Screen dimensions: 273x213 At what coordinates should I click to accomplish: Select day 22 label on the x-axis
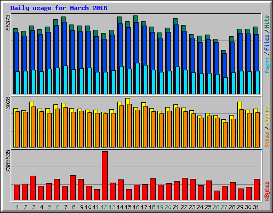point(184,207)
